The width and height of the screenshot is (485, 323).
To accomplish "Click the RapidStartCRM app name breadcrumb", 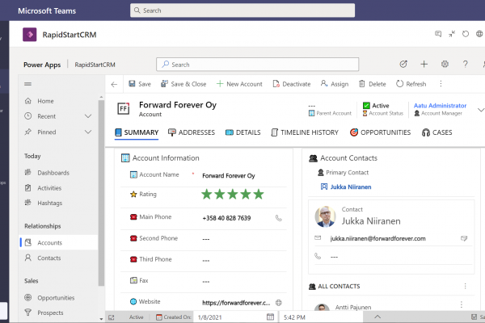I will (x=95, y=65).
